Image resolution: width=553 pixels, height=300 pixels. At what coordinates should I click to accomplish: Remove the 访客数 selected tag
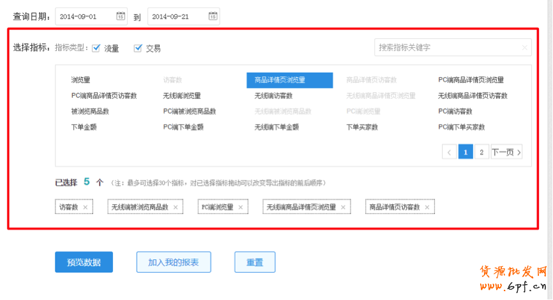click(x=86, y=207)
